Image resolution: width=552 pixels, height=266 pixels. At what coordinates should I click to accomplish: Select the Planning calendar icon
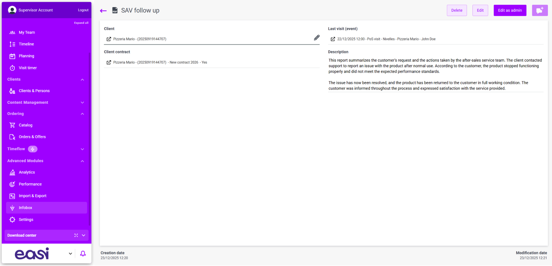(12, 56)
